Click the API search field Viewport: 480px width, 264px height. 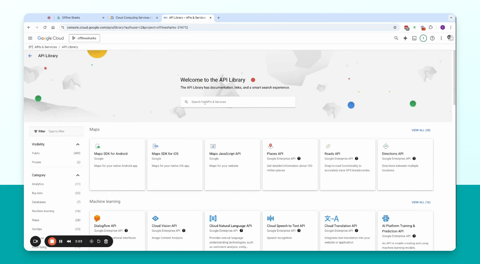[238, 102]
